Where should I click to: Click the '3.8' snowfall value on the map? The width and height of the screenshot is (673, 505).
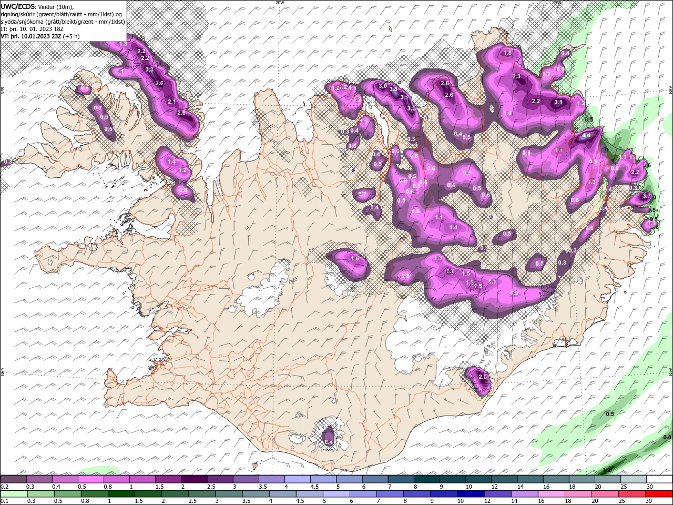click(x=393, y=89)
